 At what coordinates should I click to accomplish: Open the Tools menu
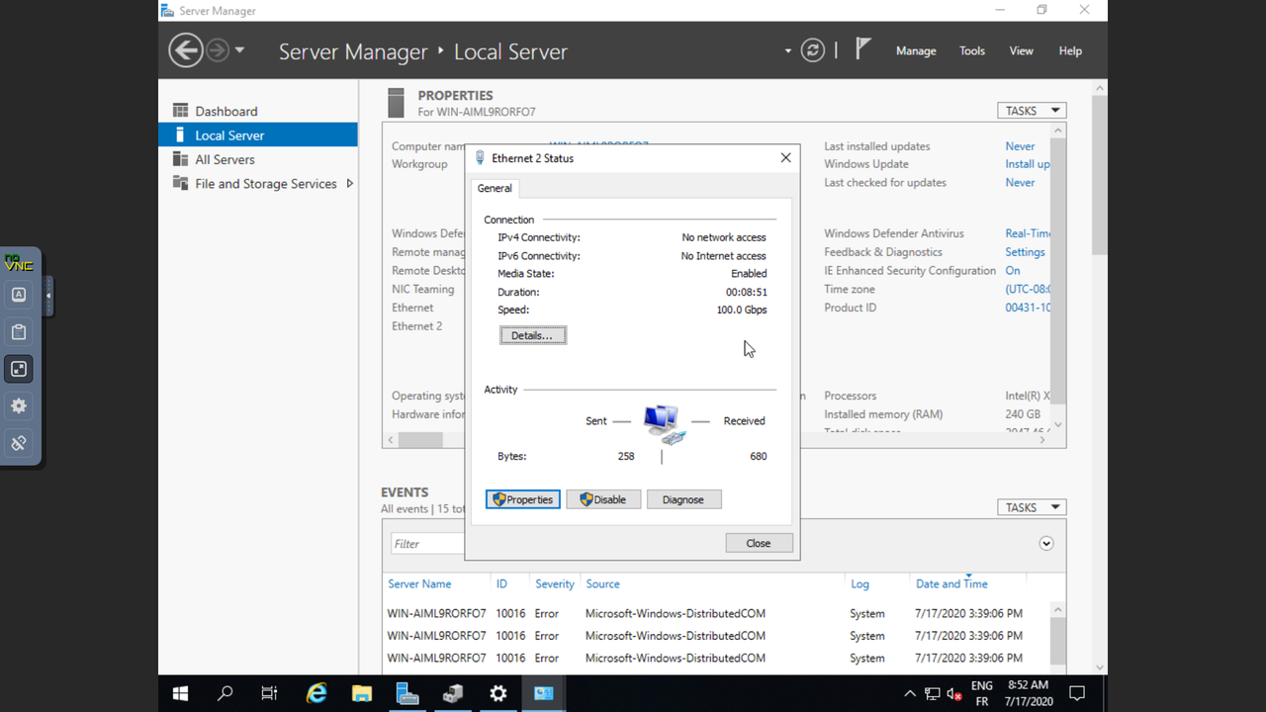click(x=972, y=50)
